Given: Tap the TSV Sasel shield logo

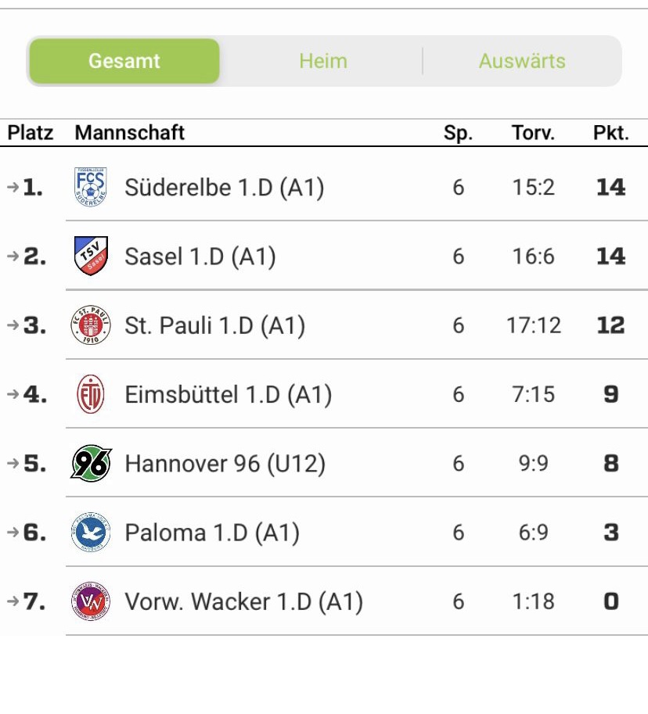Looking at the screenshot, I should click(91, 256).
